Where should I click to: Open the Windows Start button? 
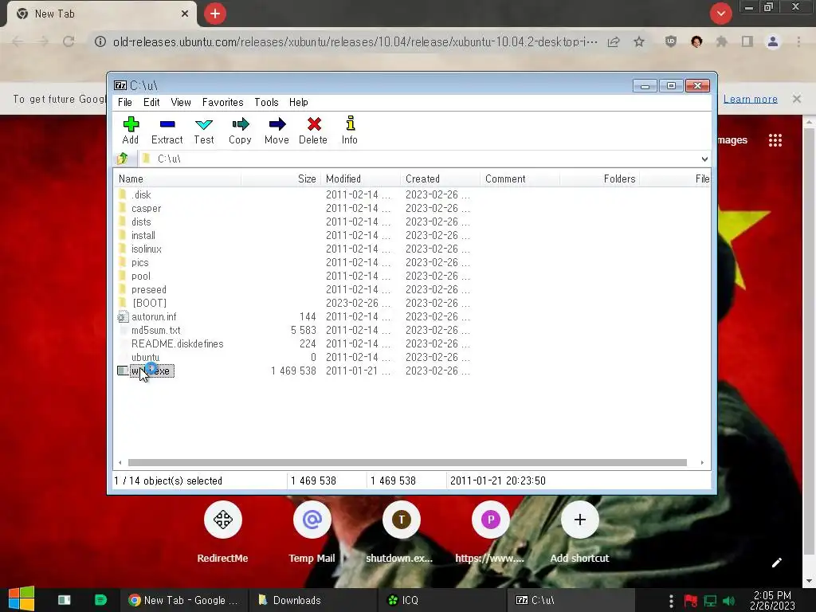[x=22, y=599]
